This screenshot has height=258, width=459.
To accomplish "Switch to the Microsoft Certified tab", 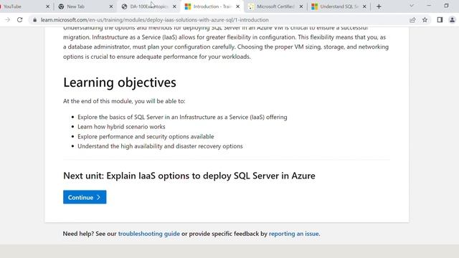I will pos(275,6).
